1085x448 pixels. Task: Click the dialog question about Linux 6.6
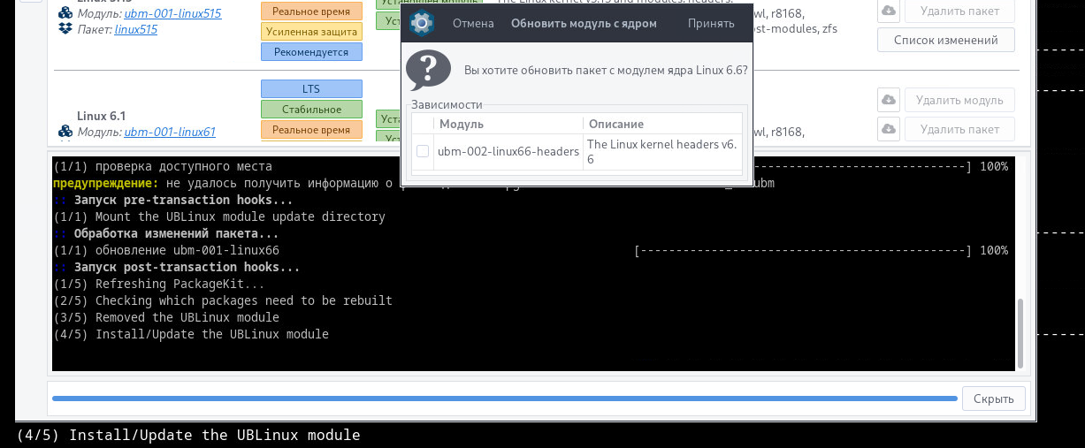606,69
